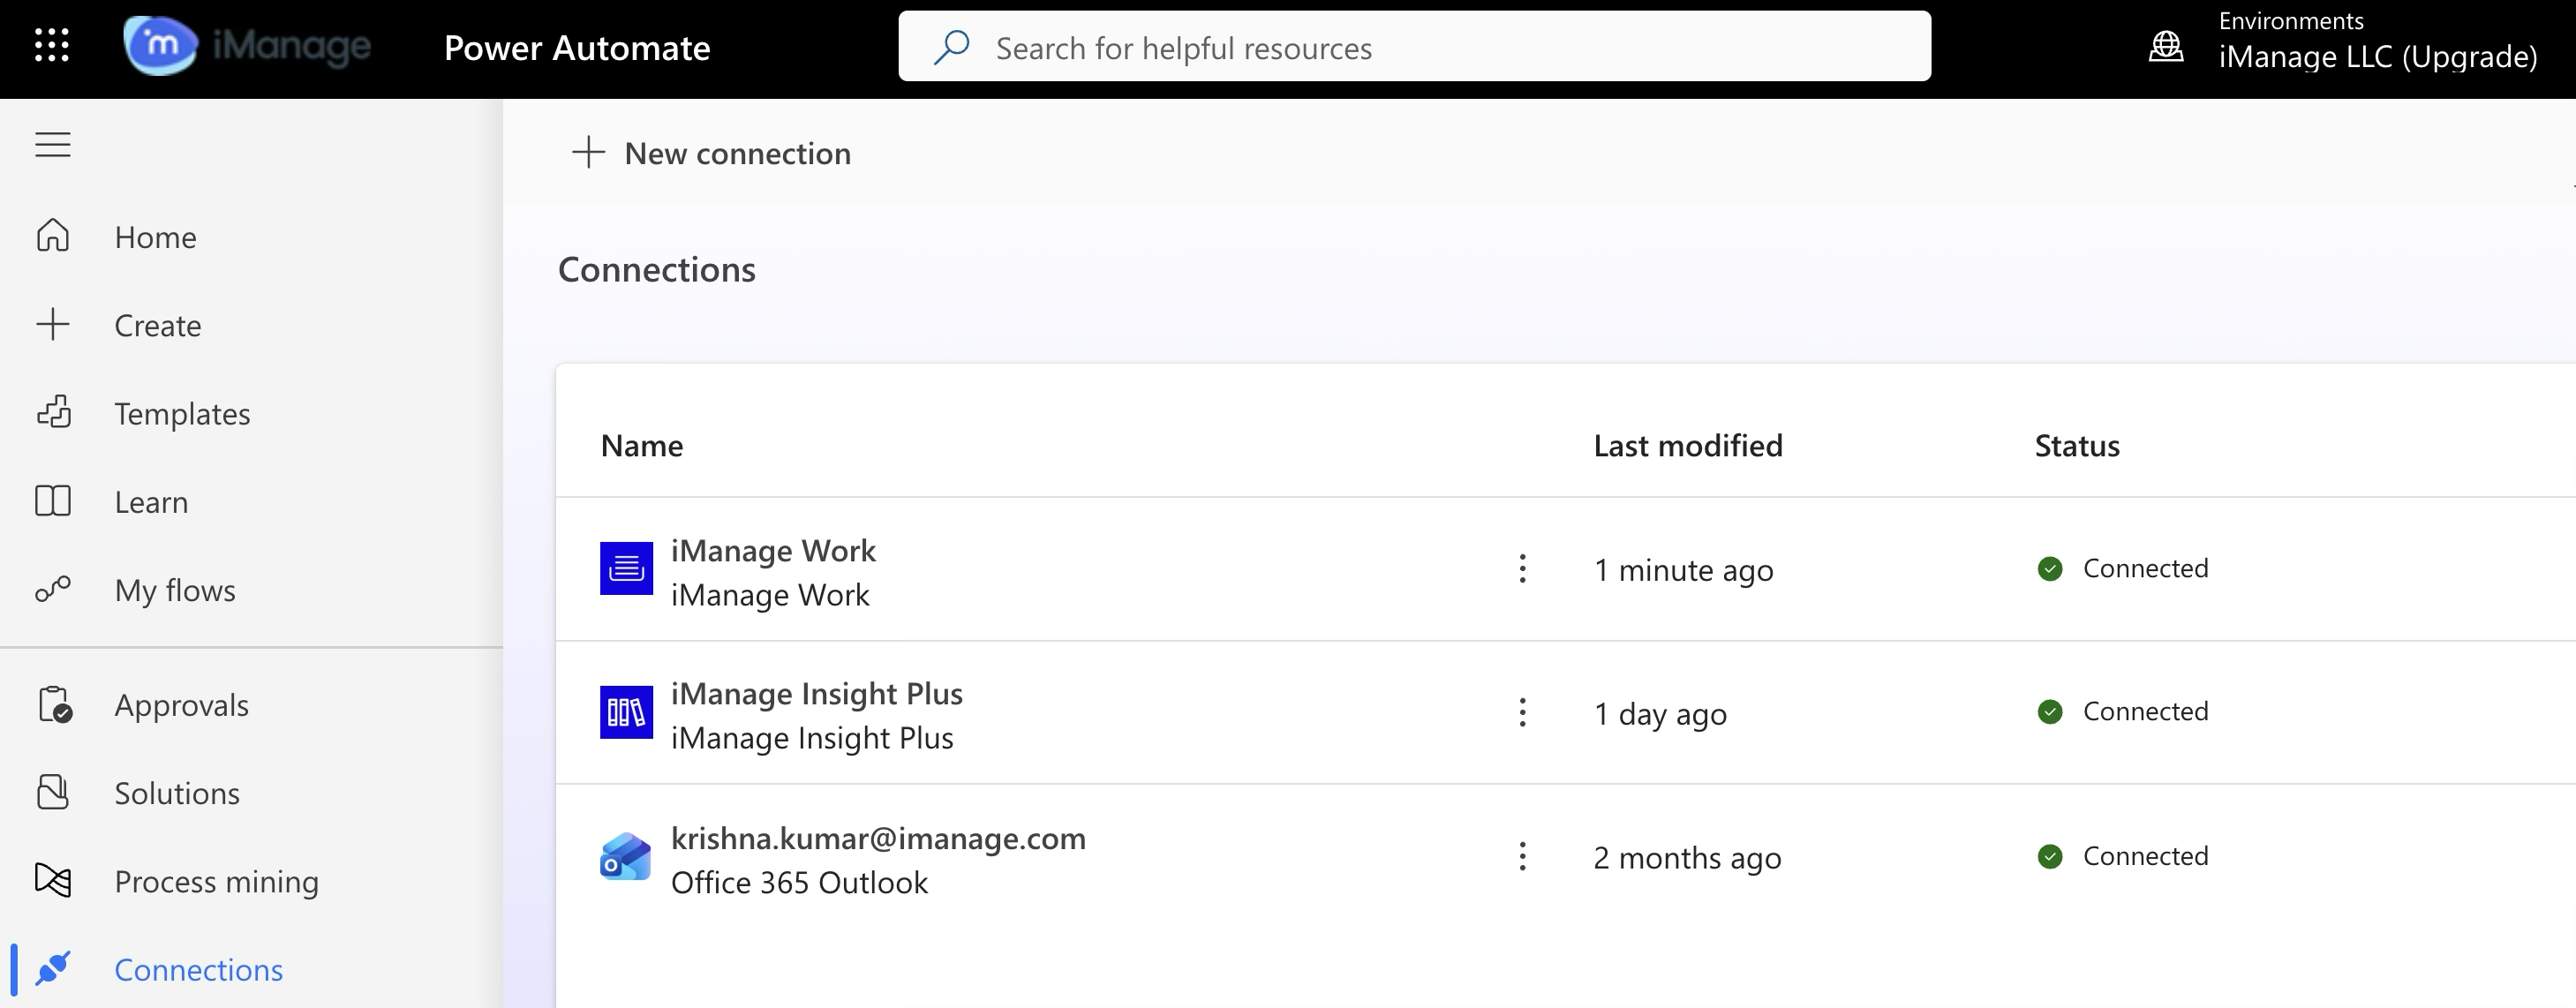Screen dimensions: 2576x1008
Task: Go to Home in sidebar
Action: (155, 237)
